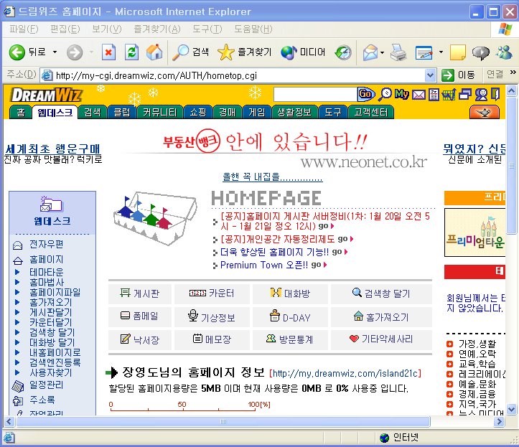Click the Print printer icon
The width and height of the screenshot is (519, 447).
pos(398,52)
